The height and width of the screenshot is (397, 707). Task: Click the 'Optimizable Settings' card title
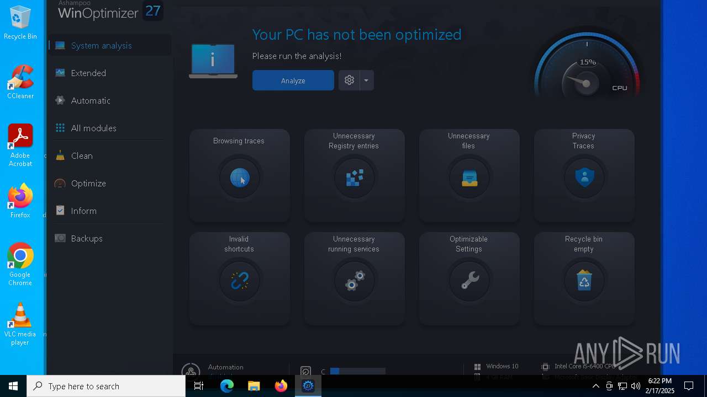[x=468, y=244]
